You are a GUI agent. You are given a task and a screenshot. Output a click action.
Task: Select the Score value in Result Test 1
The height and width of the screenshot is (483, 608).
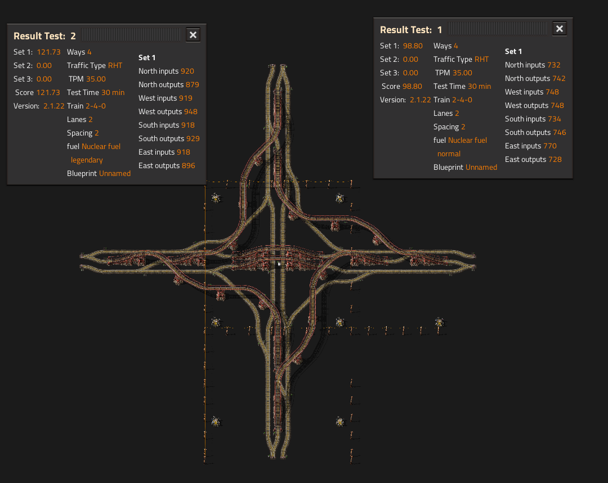click(412, 86)
